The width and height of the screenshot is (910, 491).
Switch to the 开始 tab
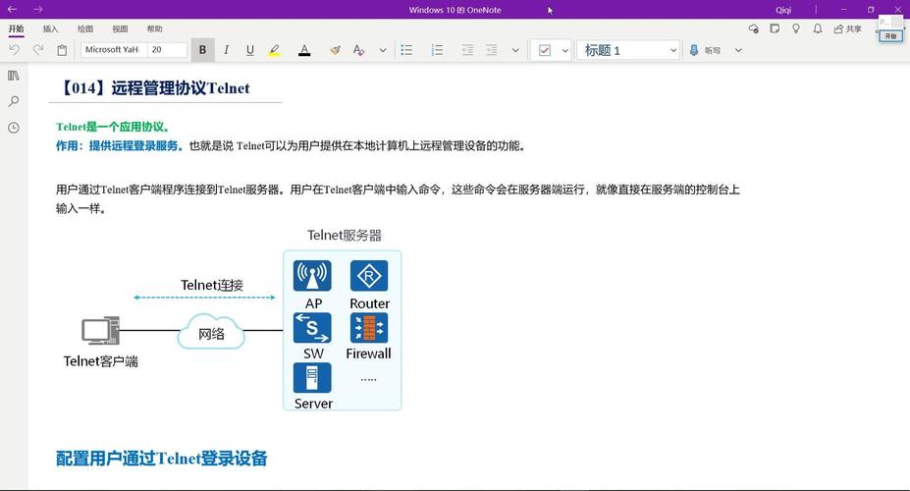(17, 28)
